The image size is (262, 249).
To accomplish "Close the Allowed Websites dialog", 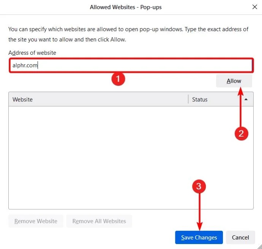I will pyautogui.click(x=254, y=7).
